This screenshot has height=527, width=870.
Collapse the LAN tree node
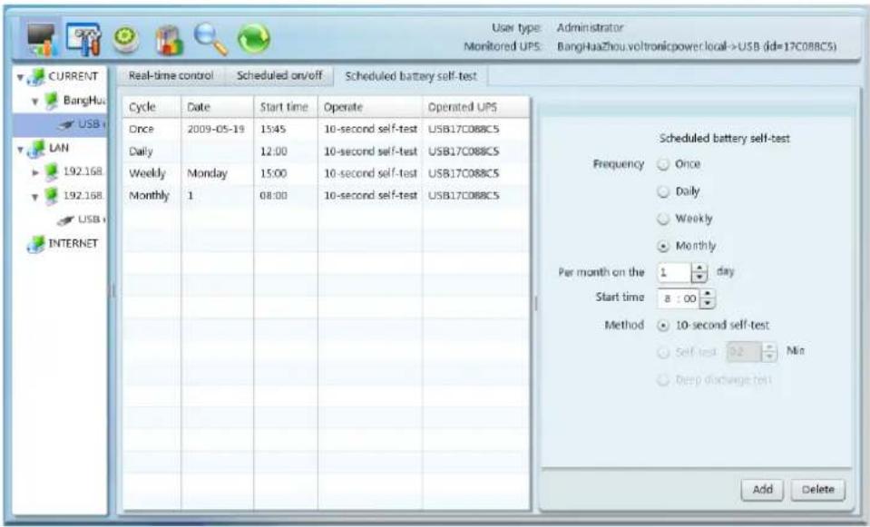click(x=20, y=150)
